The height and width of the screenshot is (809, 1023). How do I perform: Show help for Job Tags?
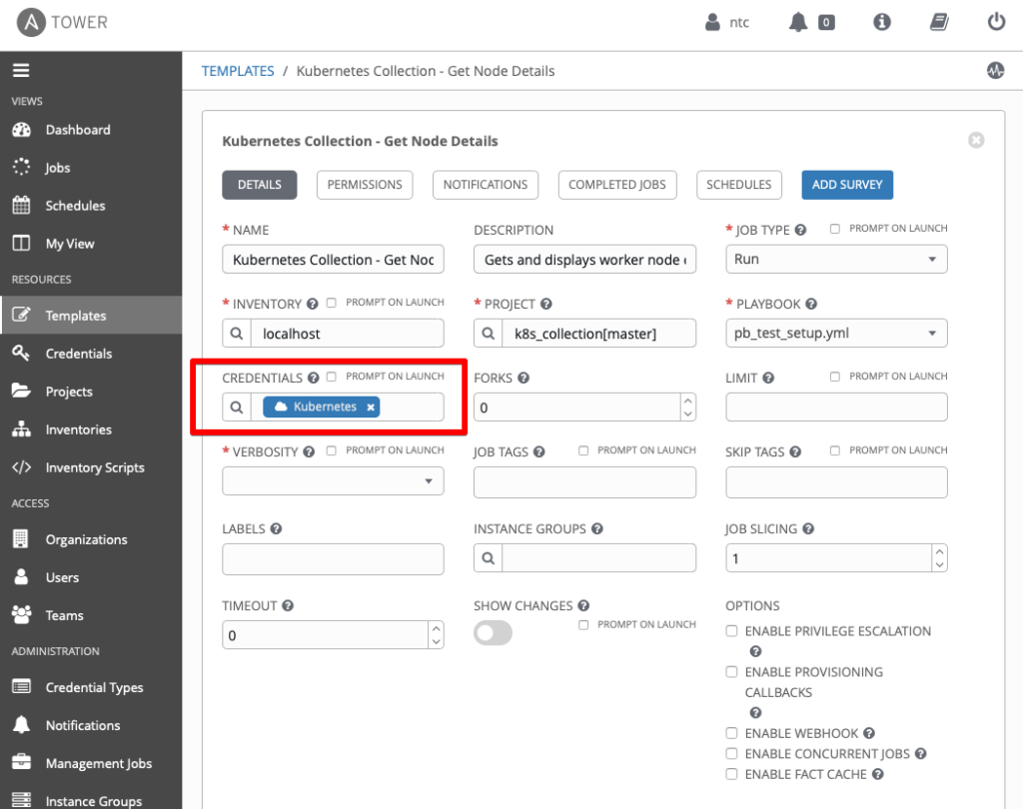538,451
